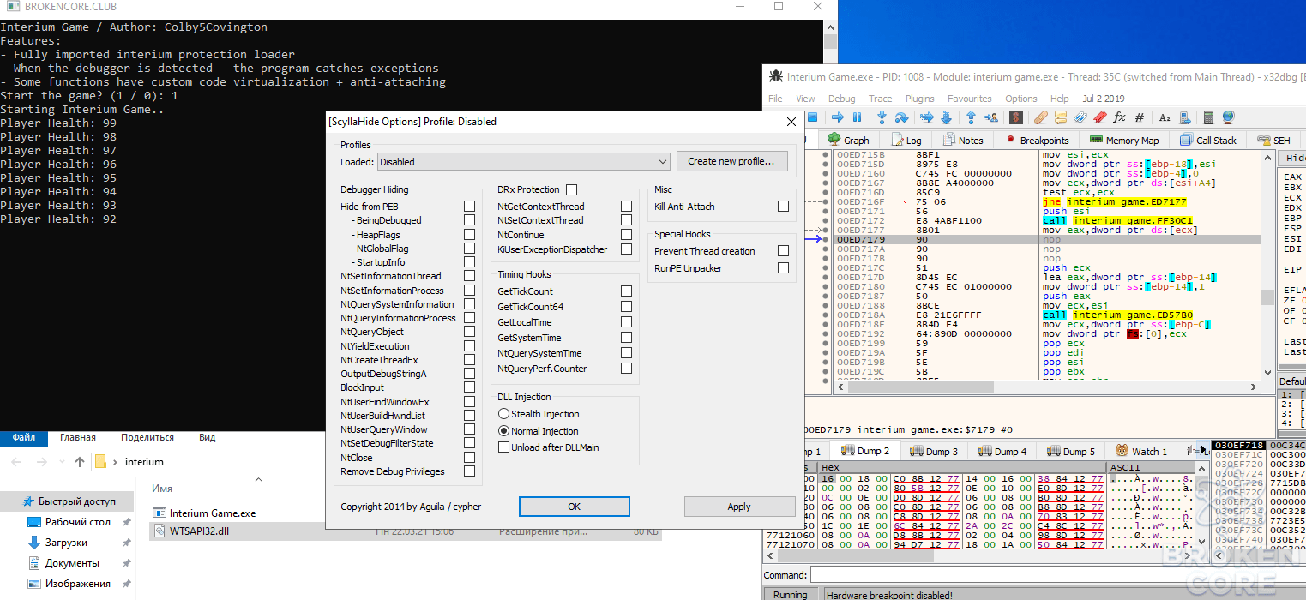Click the Trace Over toolbar icon
Viewport: 1306px width, 600px height.
tap(947, 117)
